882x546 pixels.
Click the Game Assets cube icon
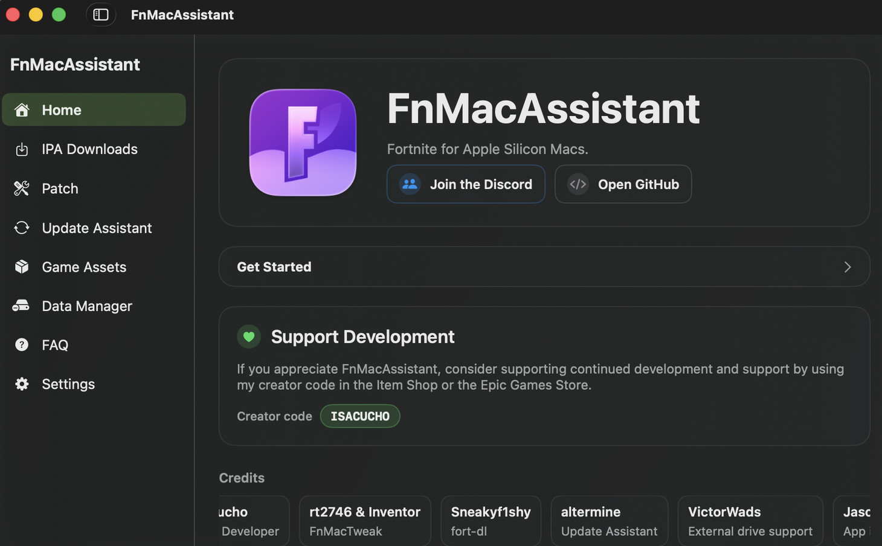tap(22, 267)
